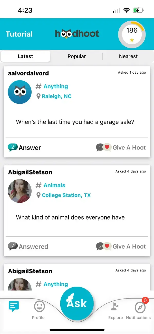Tap the feed chat bubble icon

[14, 306]
